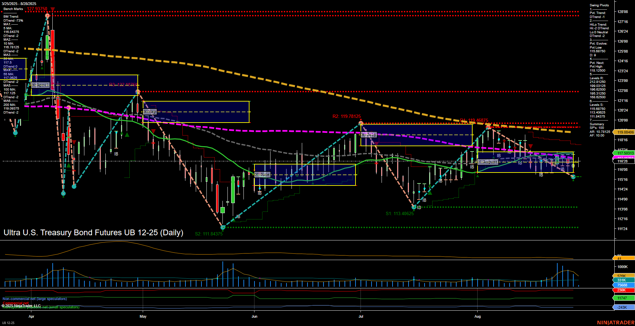Select the S2: 111.84375 support label

coord(209,234)
